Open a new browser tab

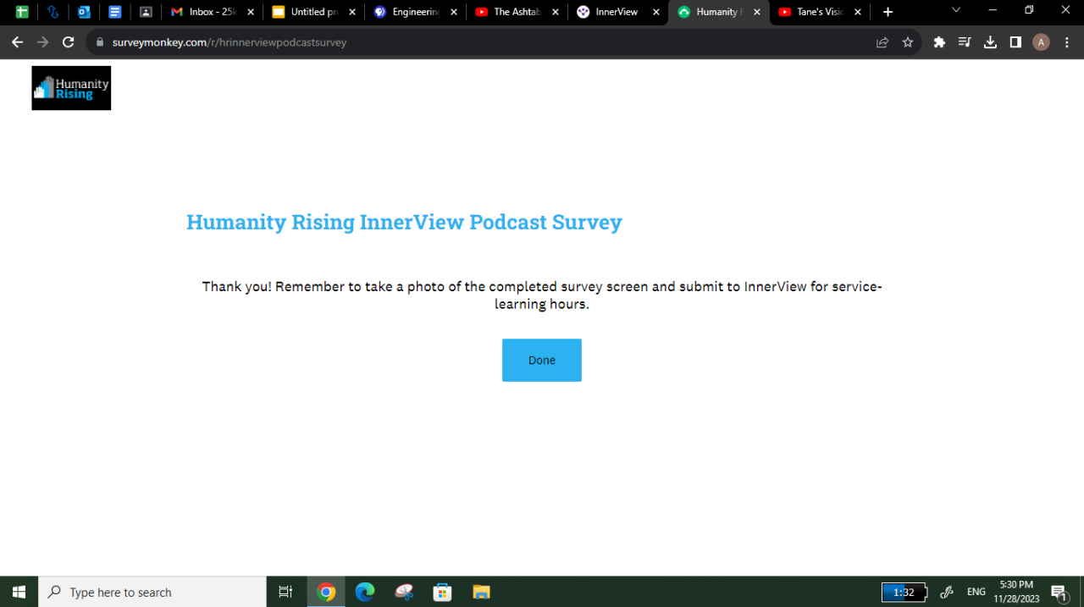[x=888, y=12]
